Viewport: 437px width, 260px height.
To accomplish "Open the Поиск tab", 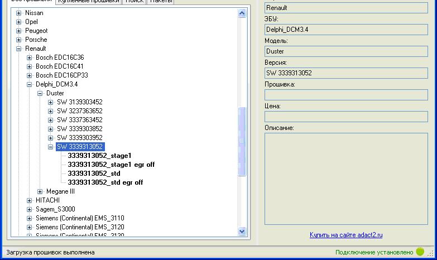I will click(134, 2).
